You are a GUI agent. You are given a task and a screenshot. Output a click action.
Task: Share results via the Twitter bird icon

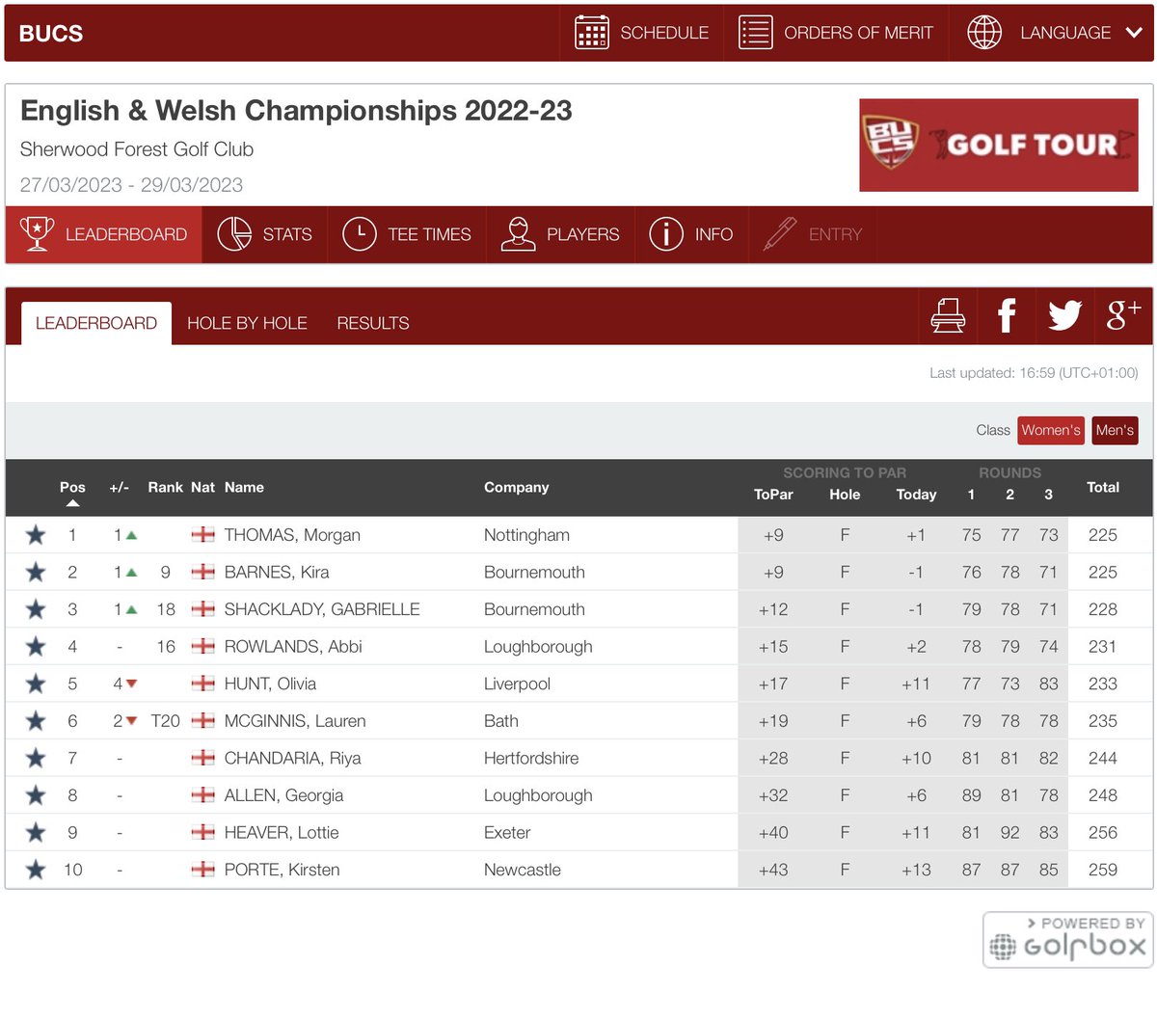[1064, 315]
